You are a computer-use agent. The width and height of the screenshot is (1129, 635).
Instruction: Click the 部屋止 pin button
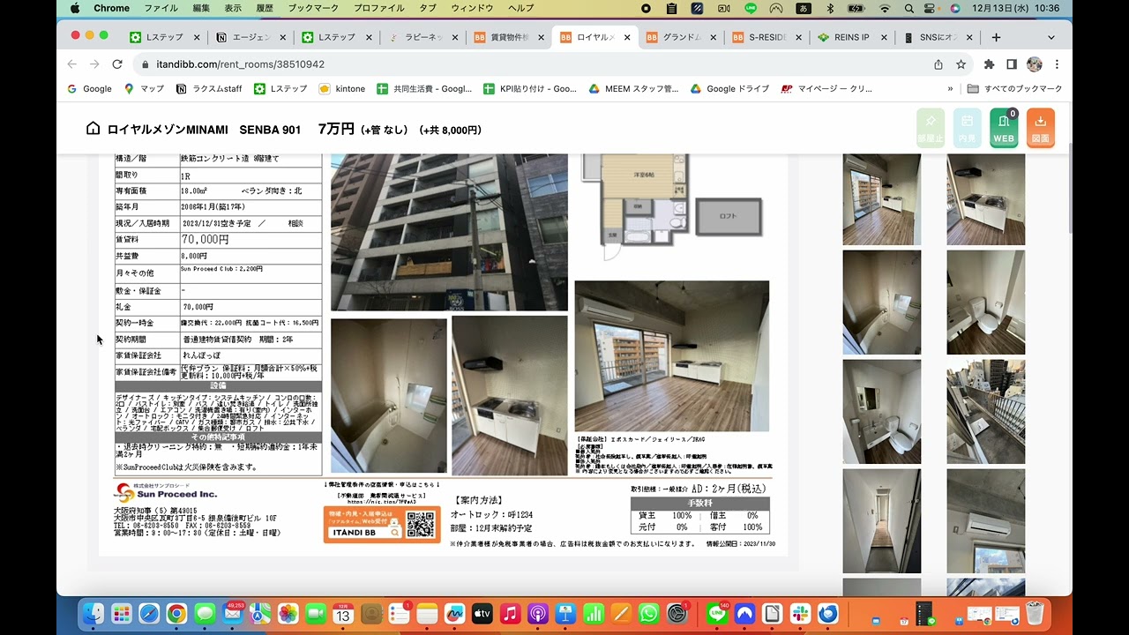[931, 128]
